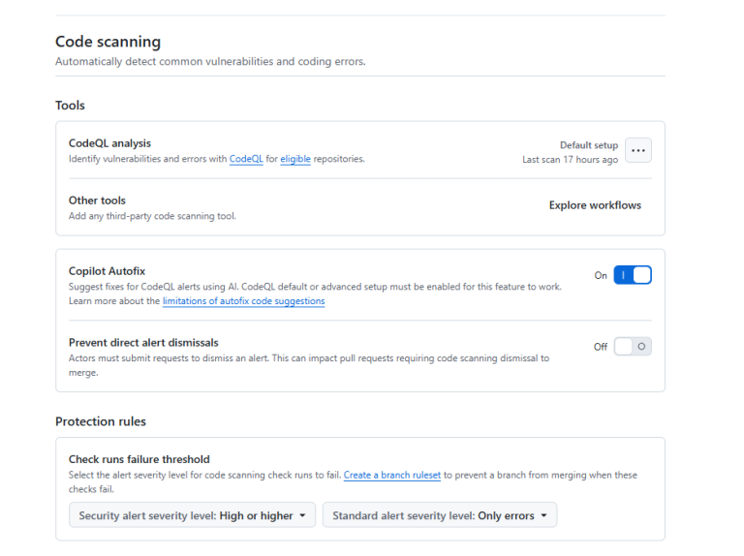Follow the Create a branch ruleset link
Image resolution: width=744 pixels, height=556 pixels.
point(392,475)
